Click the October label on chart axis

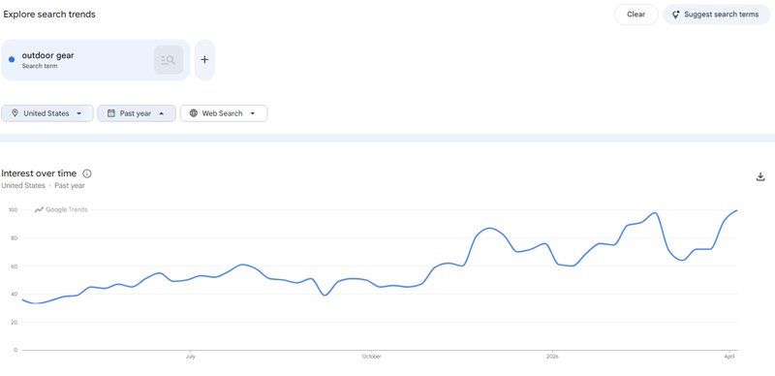[x=371, y=357]
